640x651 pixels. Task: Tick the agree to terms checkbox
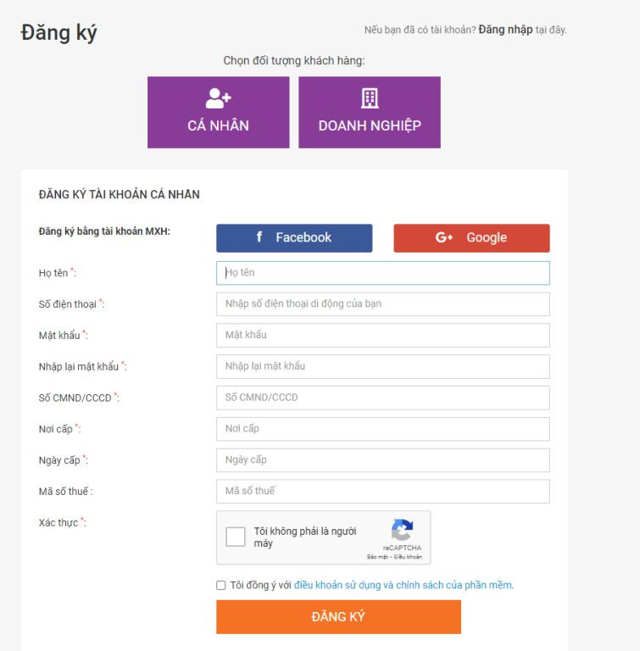click(x=221, y=585)
